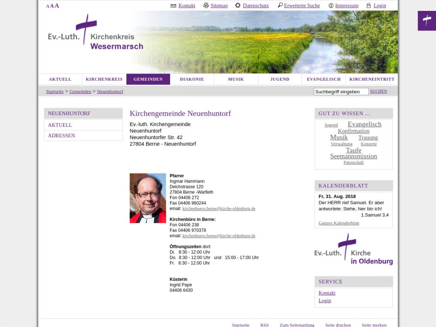
Task: Select Adressen in the left sidebar
Action: click(61, 136)
